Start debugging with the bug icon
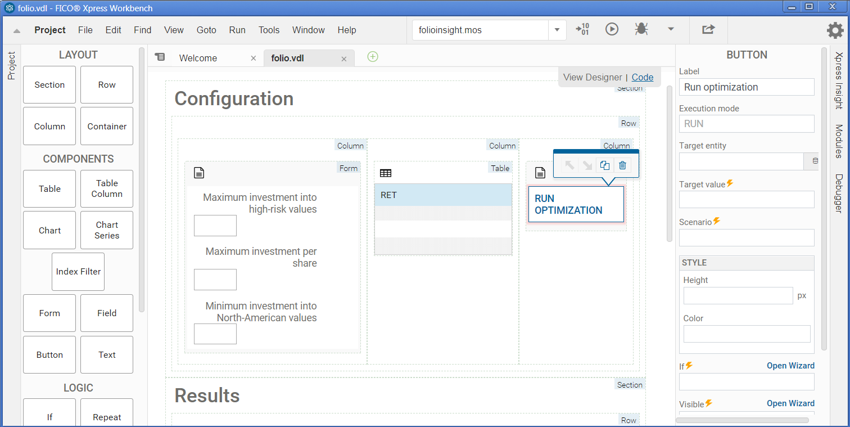Screen dimensions: 850x427 pyautogui.click(x=641, y=29)
